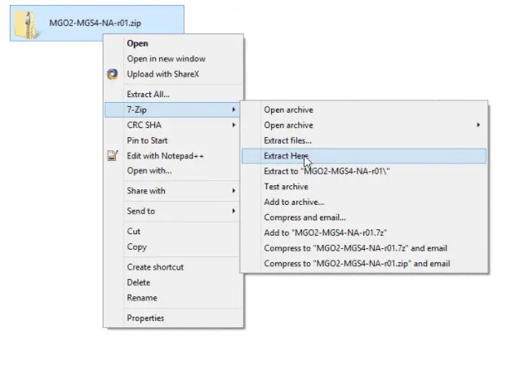520x391 pixels.
Task: Select first Open archive entry in 7-Zip submenu
Action: tap(364, 109)
